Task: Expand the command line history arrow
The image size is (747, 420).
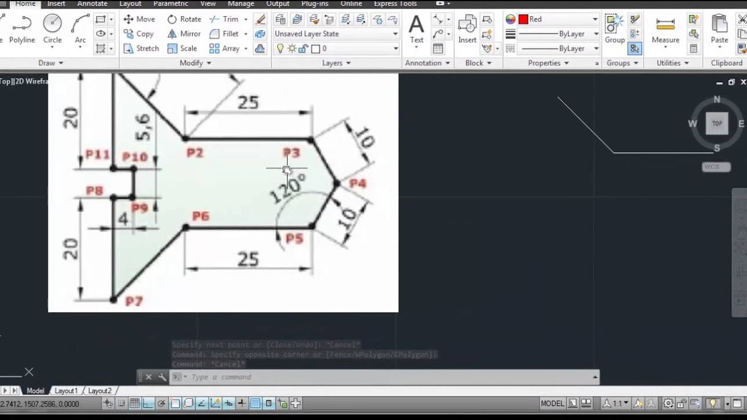Action: 595,377
